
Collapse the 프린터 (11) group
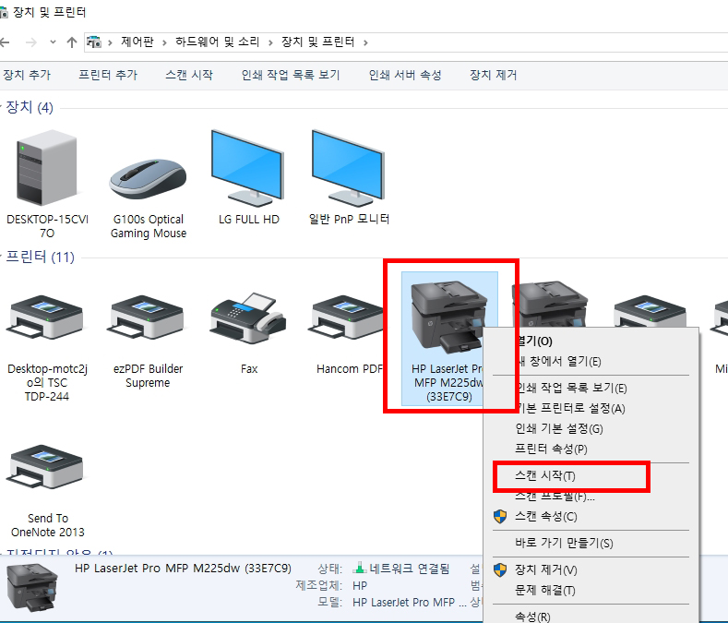click(x=2, y=256)
